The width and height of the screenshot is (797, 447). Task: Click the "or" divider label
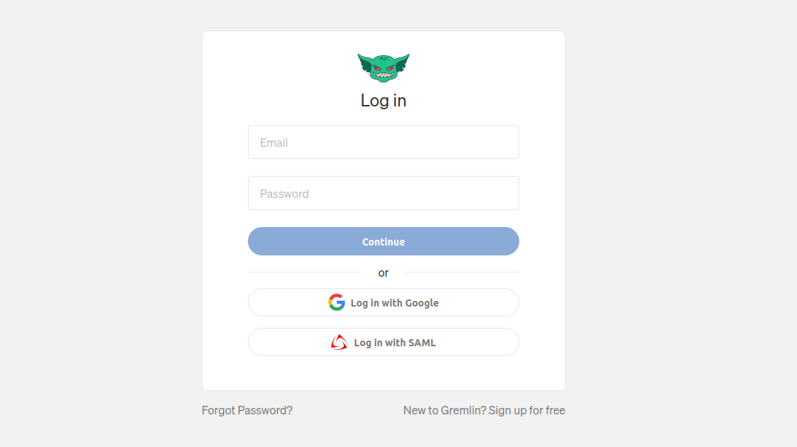tap(384, 272)
